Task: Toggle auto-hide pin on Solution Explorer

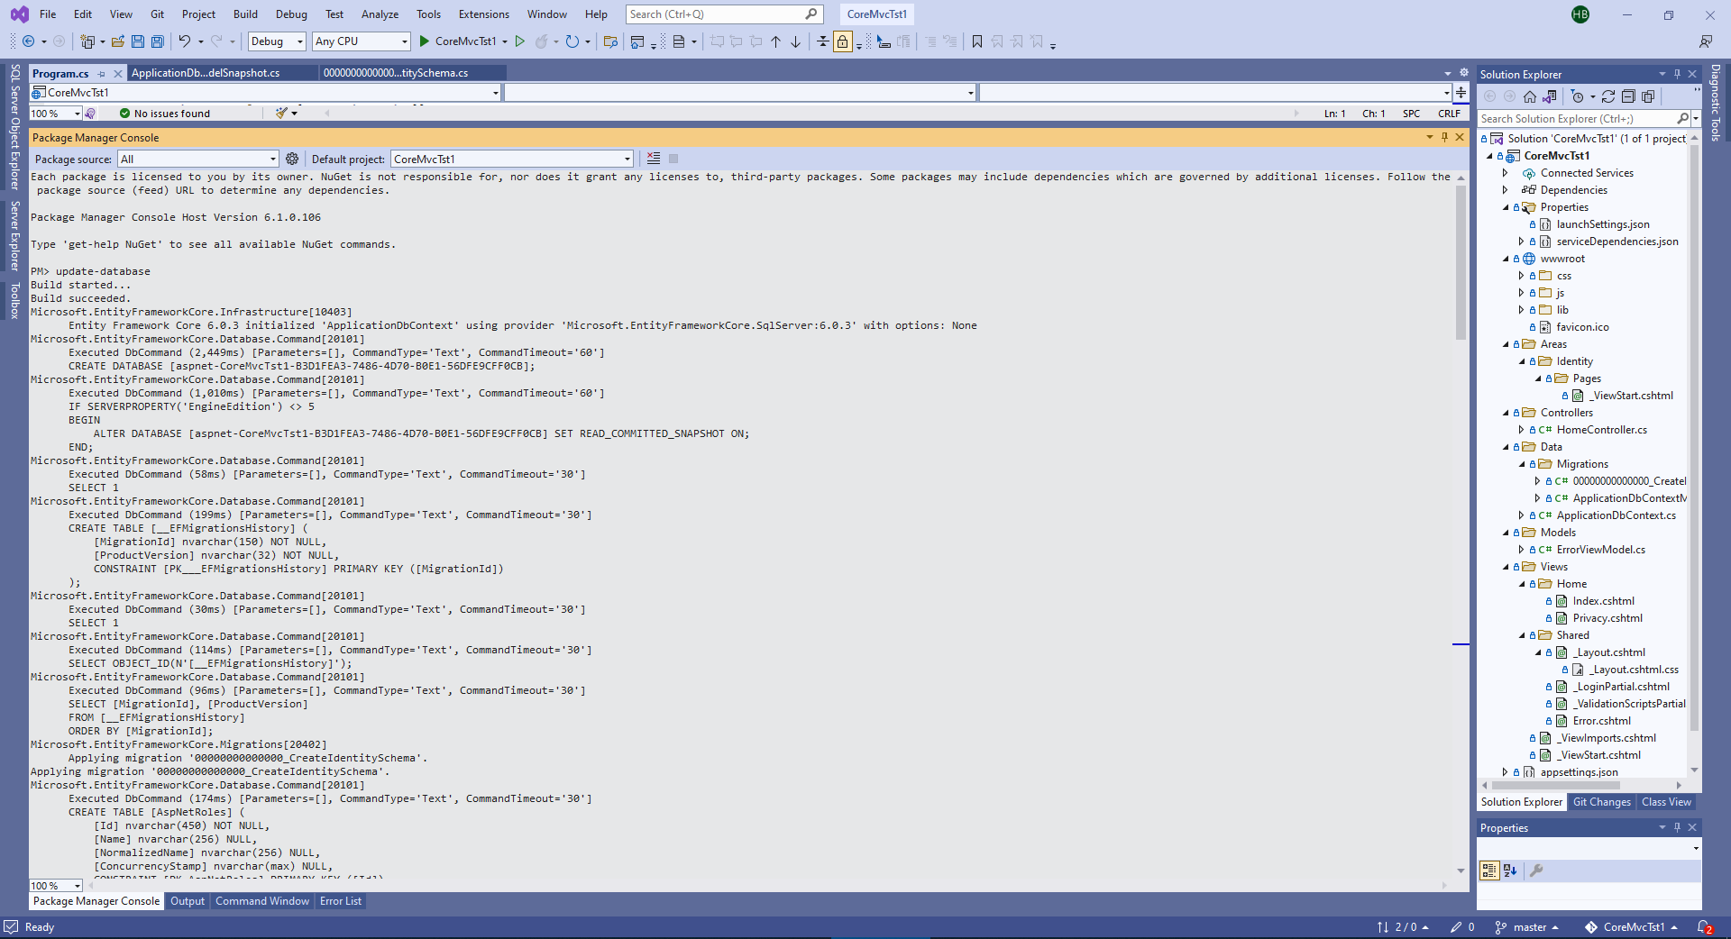Action: coord(1677,74)
